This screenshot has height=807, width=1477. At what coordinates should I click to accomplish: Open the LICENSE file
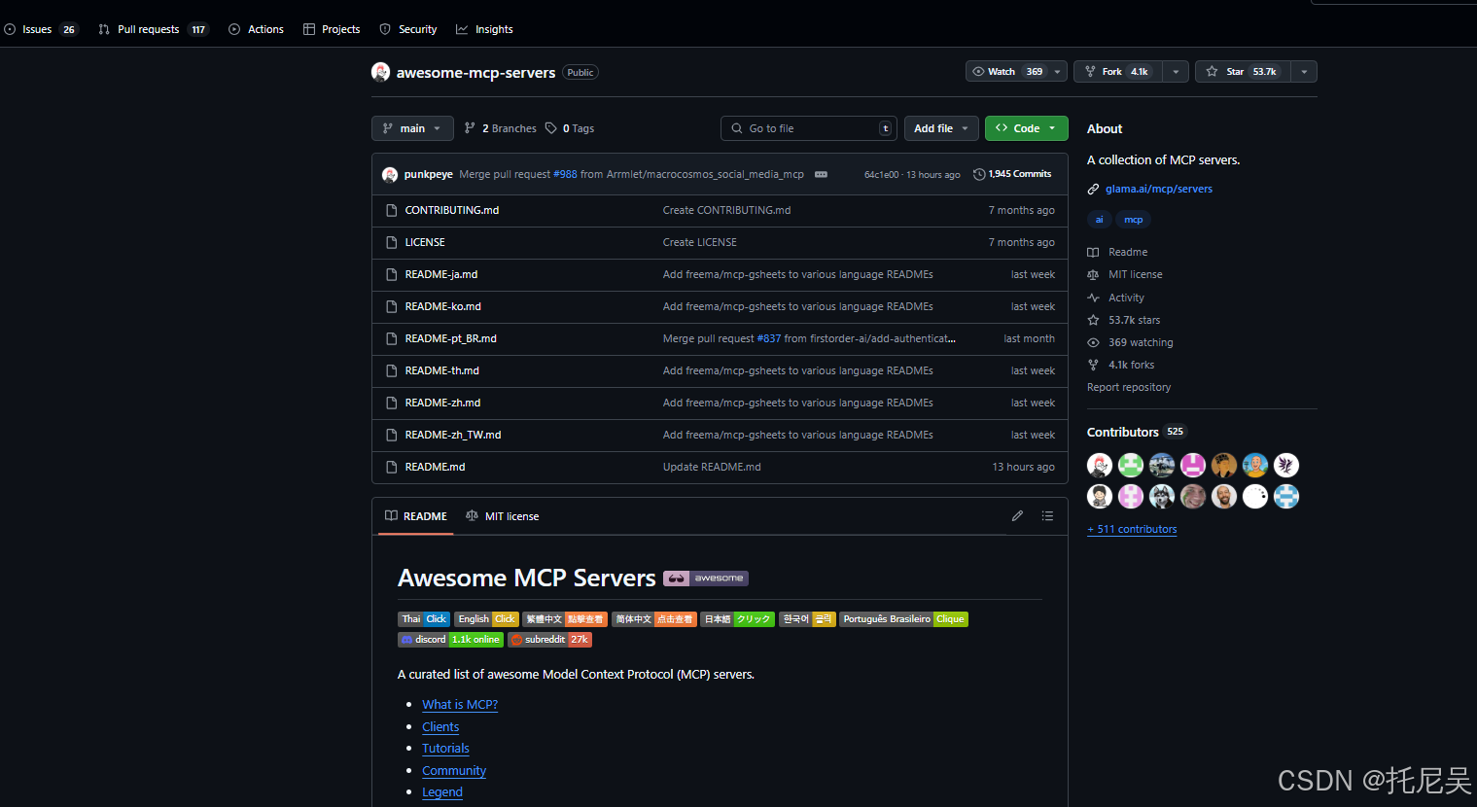point(425,242)
